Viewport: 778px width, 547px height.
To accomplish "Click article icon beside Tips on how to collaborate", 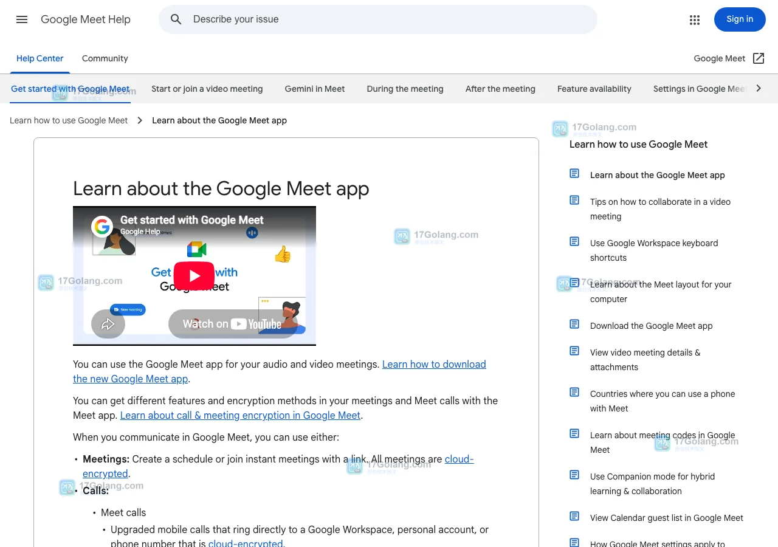I will (574, 200).
